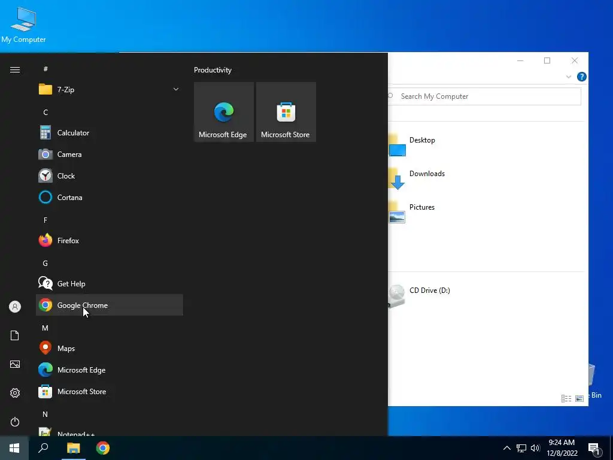The image size is (613, 460).
Task: Launch Firefox from the app list
Action: 110,241
